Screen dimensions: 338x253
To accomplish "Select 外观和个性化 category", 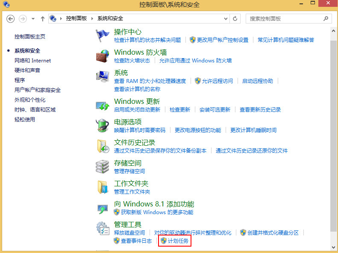I will pos(30,100).
